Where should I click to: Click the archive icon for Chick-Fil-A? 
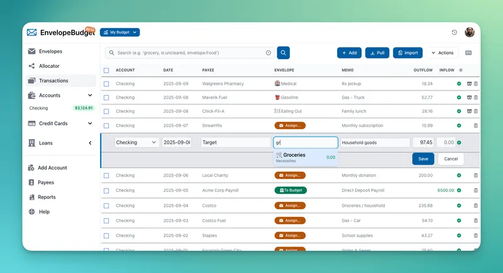click(x=469, y=111)
